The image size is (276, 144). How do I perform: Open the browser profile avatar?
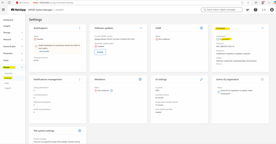coord(263,3)
